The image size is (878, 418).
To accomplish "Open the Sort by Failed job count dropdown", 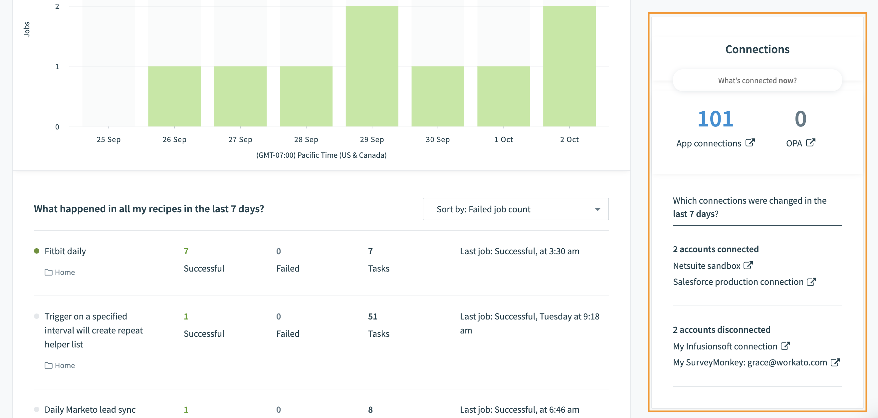I will (x=515, y=209).
